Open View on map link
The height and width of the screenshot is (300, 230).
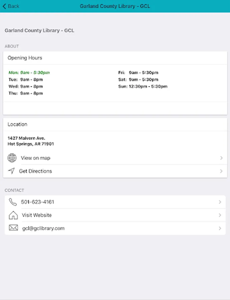click(36, 158)
